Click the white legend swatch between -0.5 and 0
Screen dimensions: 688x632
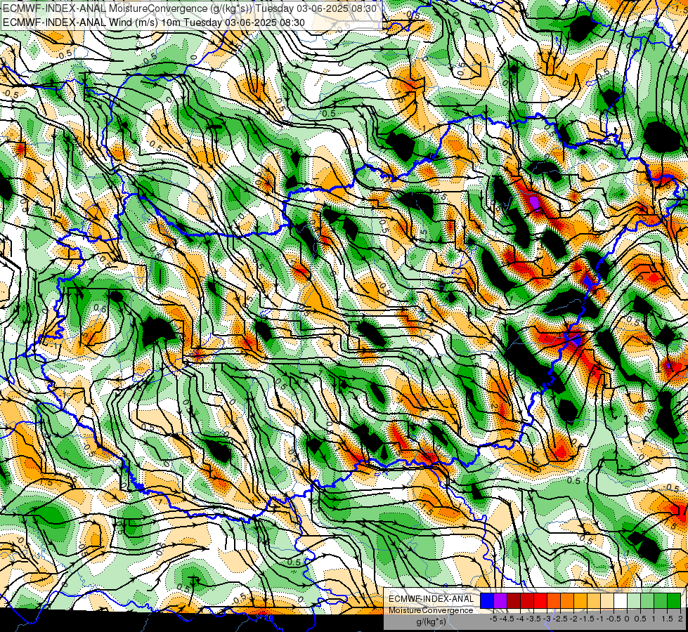pos(621,601)
